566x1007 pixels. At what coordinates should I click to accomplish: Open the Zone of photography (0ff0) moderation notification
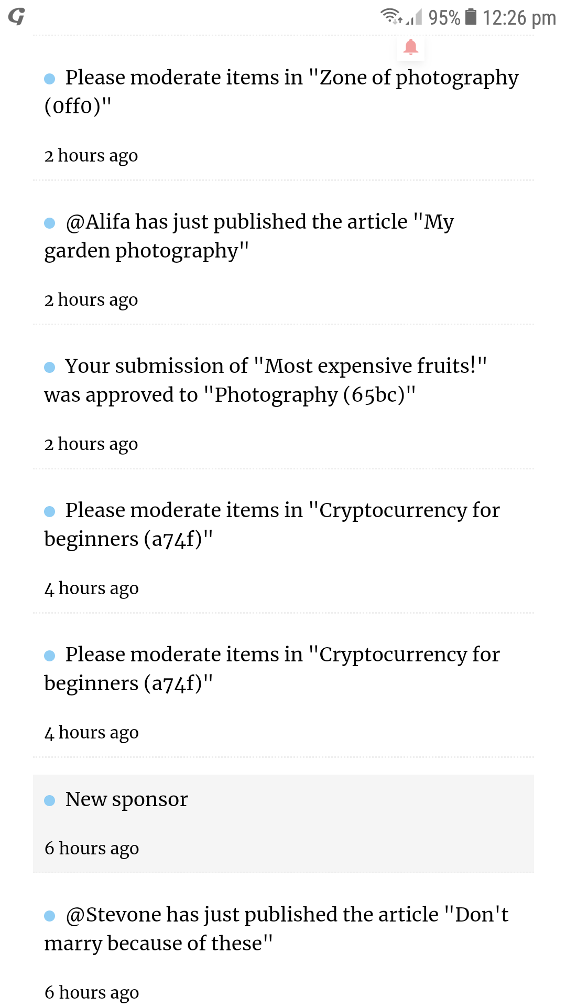click(283, 108)
